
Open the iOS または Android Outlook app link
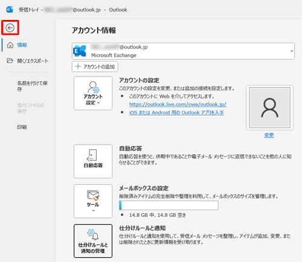(176, 113)
